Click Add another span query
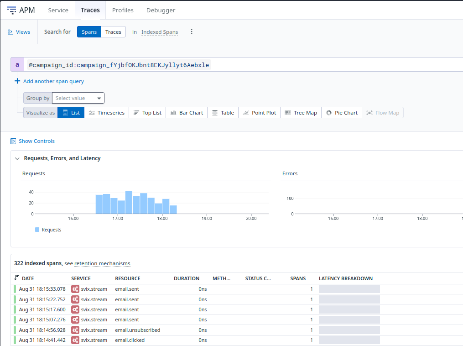463x346 pixels. 53,81
